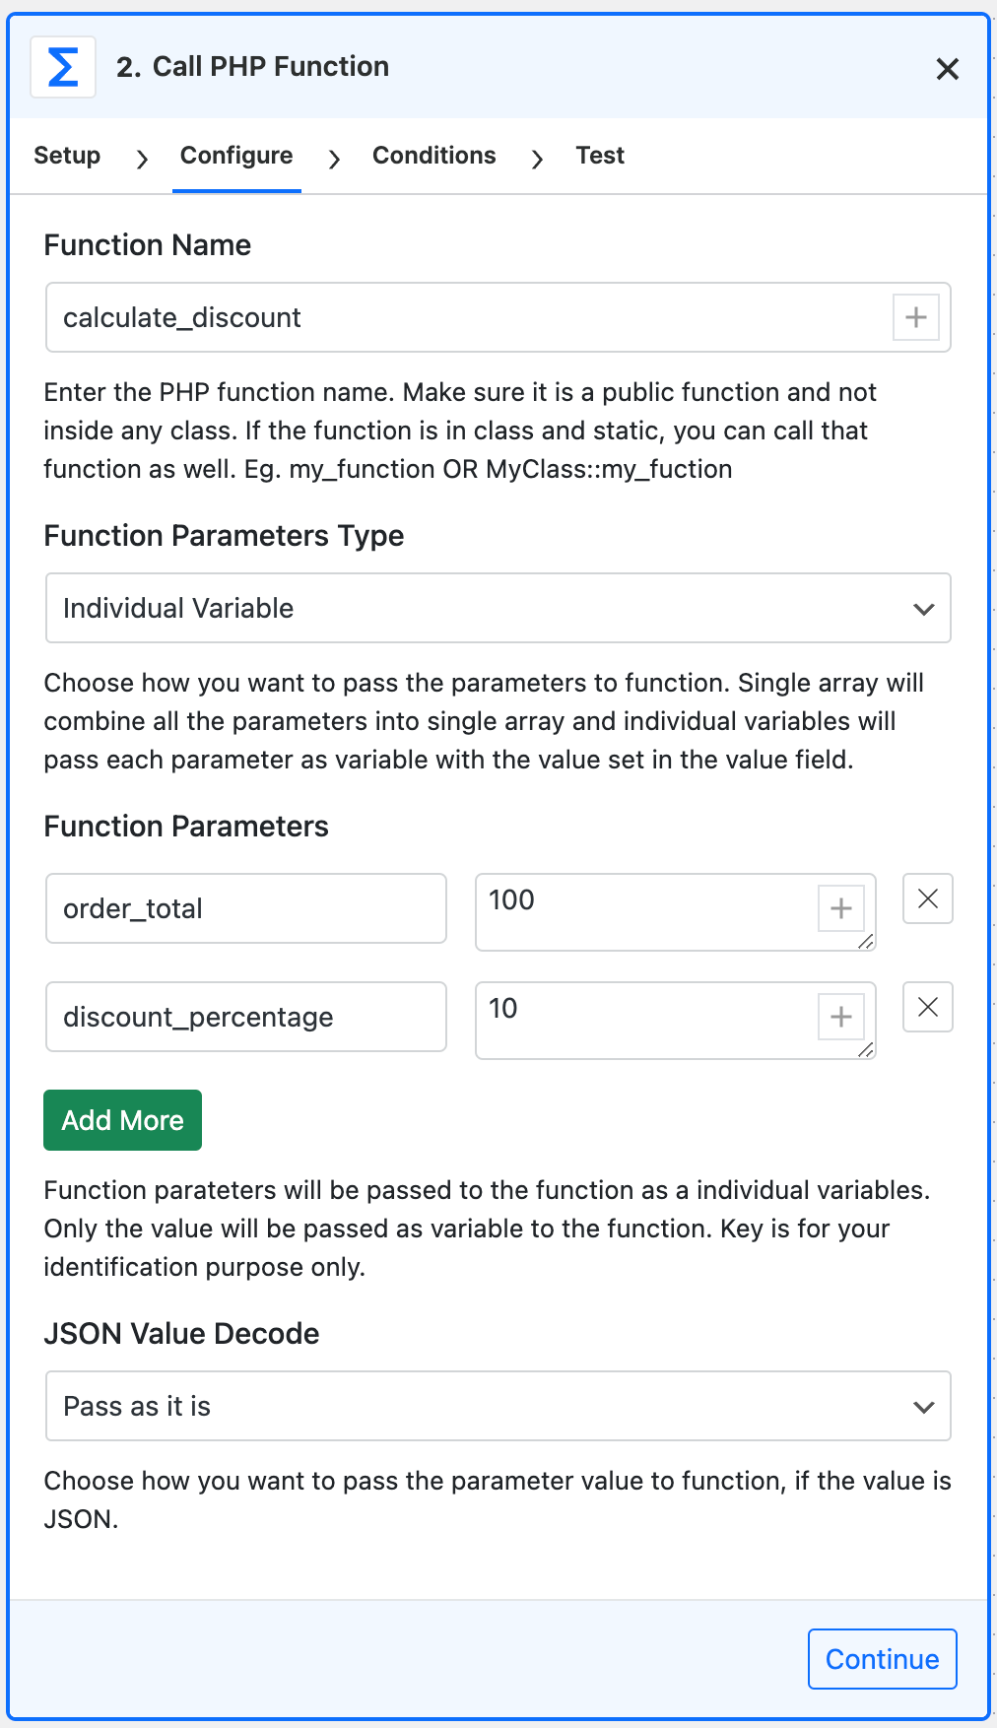997x1728 pixels.
Task: Open the Function Parameters Type dropdown
Action: pos(498,608)
